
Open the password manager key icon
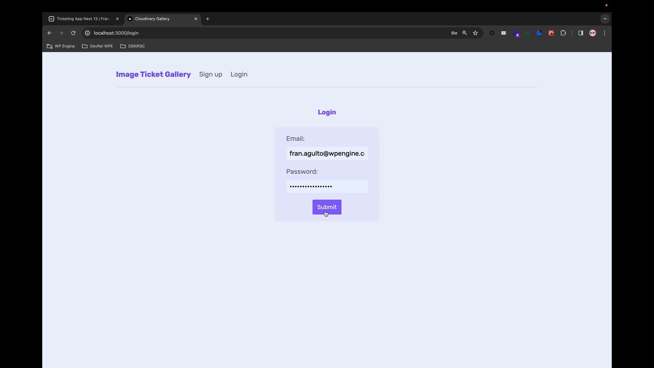pyautogui.click(x=454, y=33)
